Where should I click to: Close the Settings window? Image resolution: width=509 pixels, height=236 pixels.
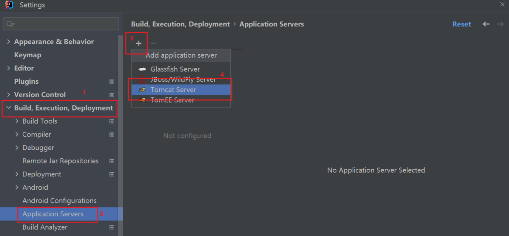coord(502,5)
